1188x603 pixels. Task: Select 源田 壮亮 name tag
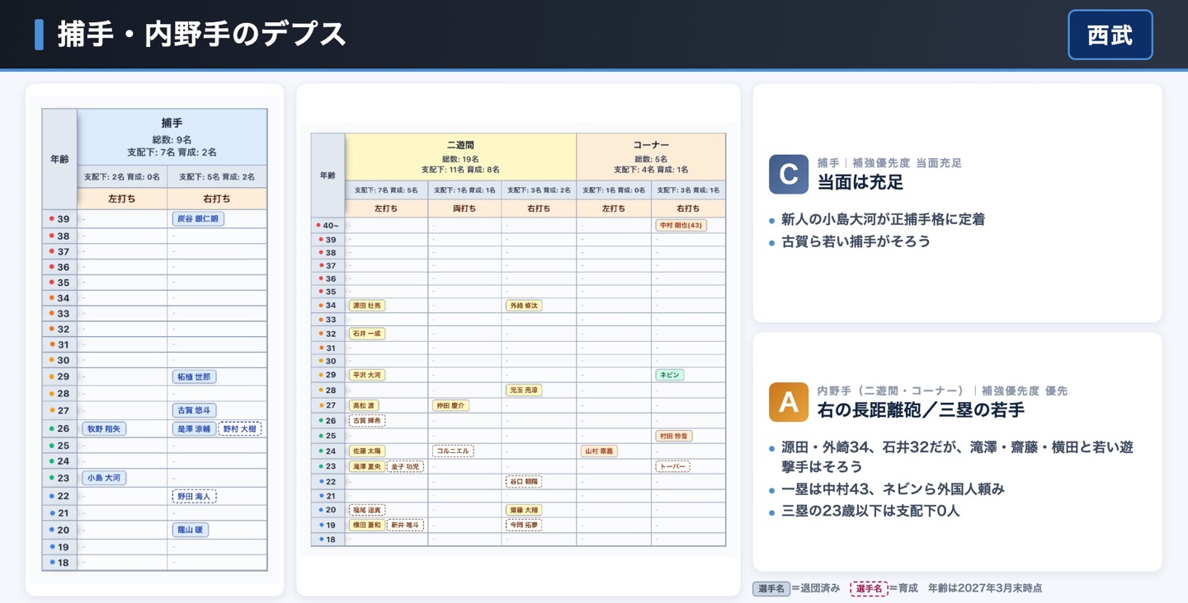(x=366, y=306)
